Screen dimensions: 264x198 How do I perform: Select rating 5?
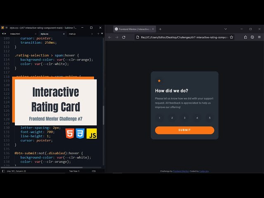click(210, 118)
